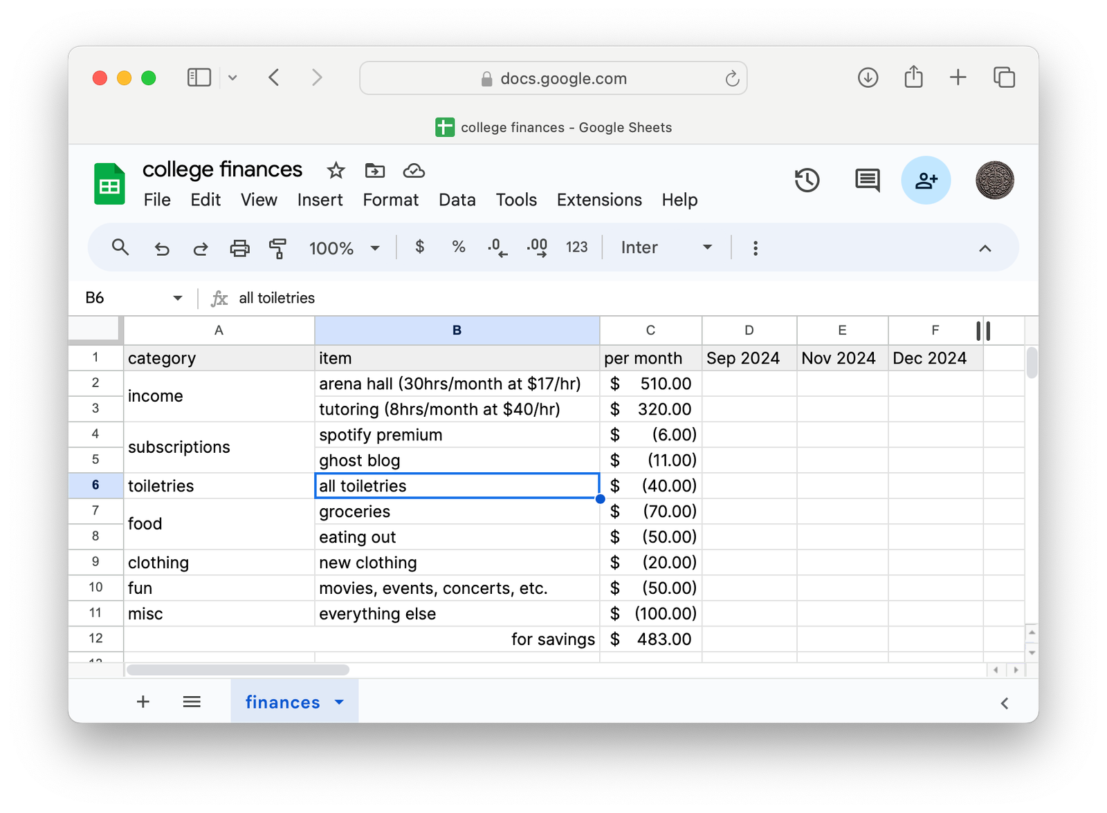
Task: Star the college finances document
Action: point(336,170)
